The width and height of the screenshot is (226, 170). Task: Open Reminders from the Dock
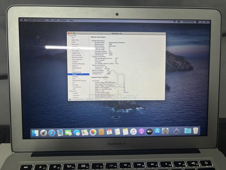pos(117,132)
